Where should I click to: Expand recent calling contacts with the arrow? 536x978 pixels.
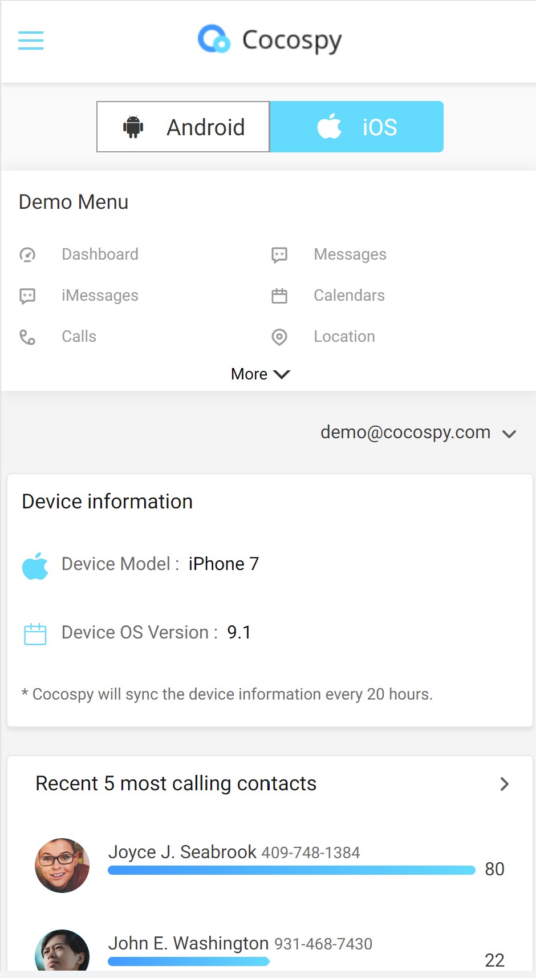504,784
